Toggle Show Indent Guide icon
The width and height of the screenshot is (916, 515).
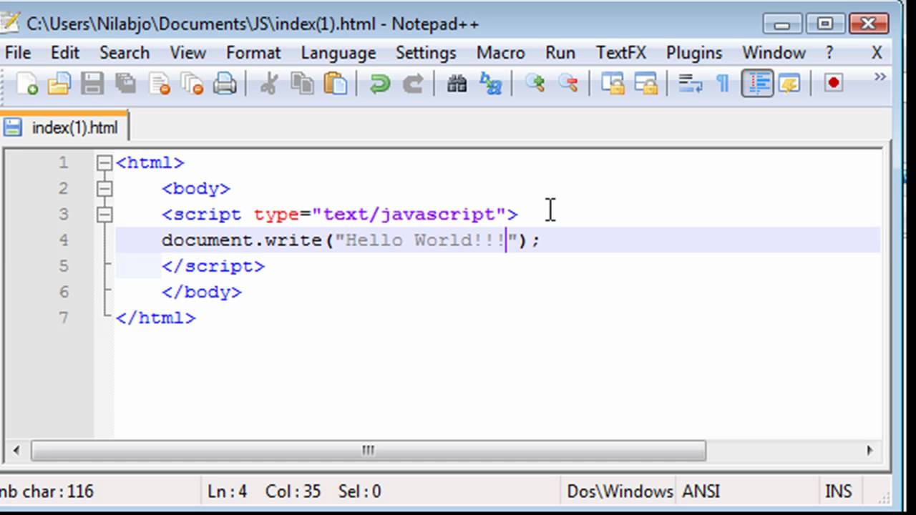(x=756, y=84)
